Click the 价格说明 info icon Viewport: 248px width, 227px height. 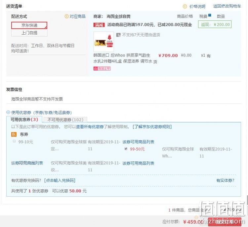pos(185,7)
